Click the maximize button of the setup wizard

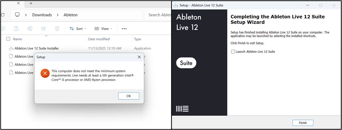point(321,5)
